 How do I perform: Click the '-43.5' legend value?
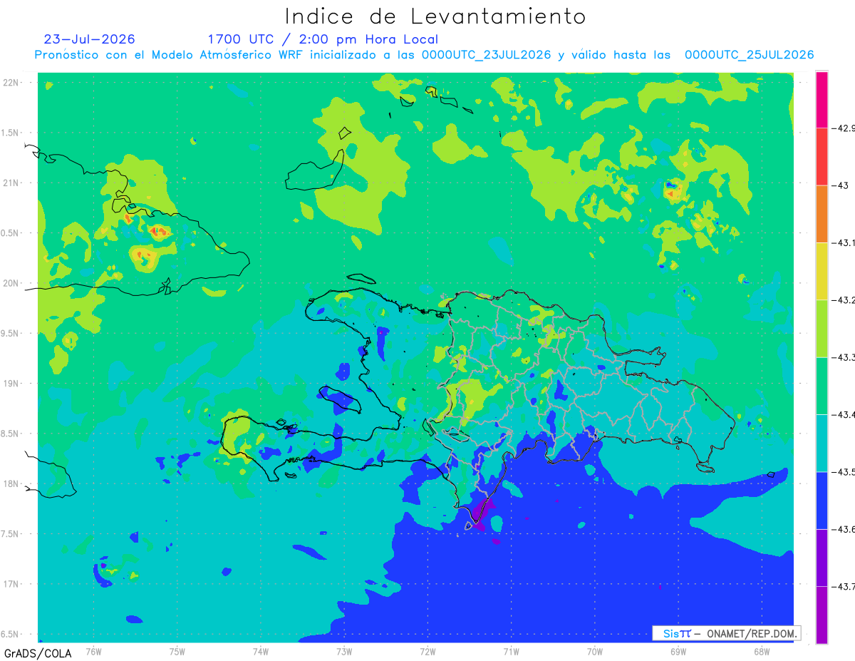click(843, 471)
